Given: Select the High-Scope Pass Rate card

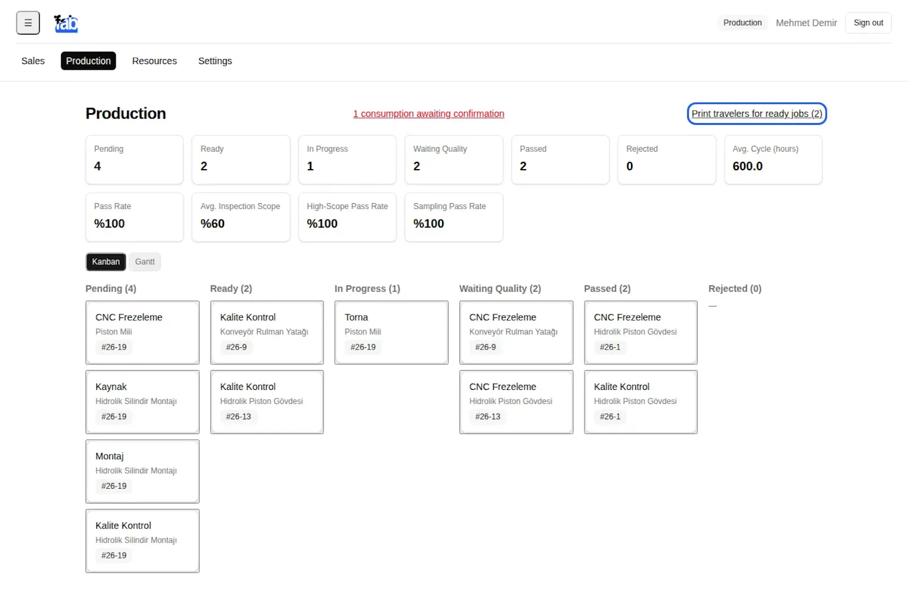Looking at the screenshot, I should (x=347, y=217).
